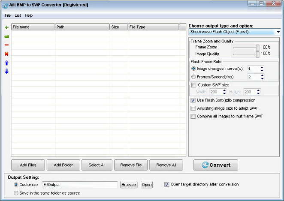Minimize the converter window
The height and width of the screenshot is (201, 284).
coord(252,3)
